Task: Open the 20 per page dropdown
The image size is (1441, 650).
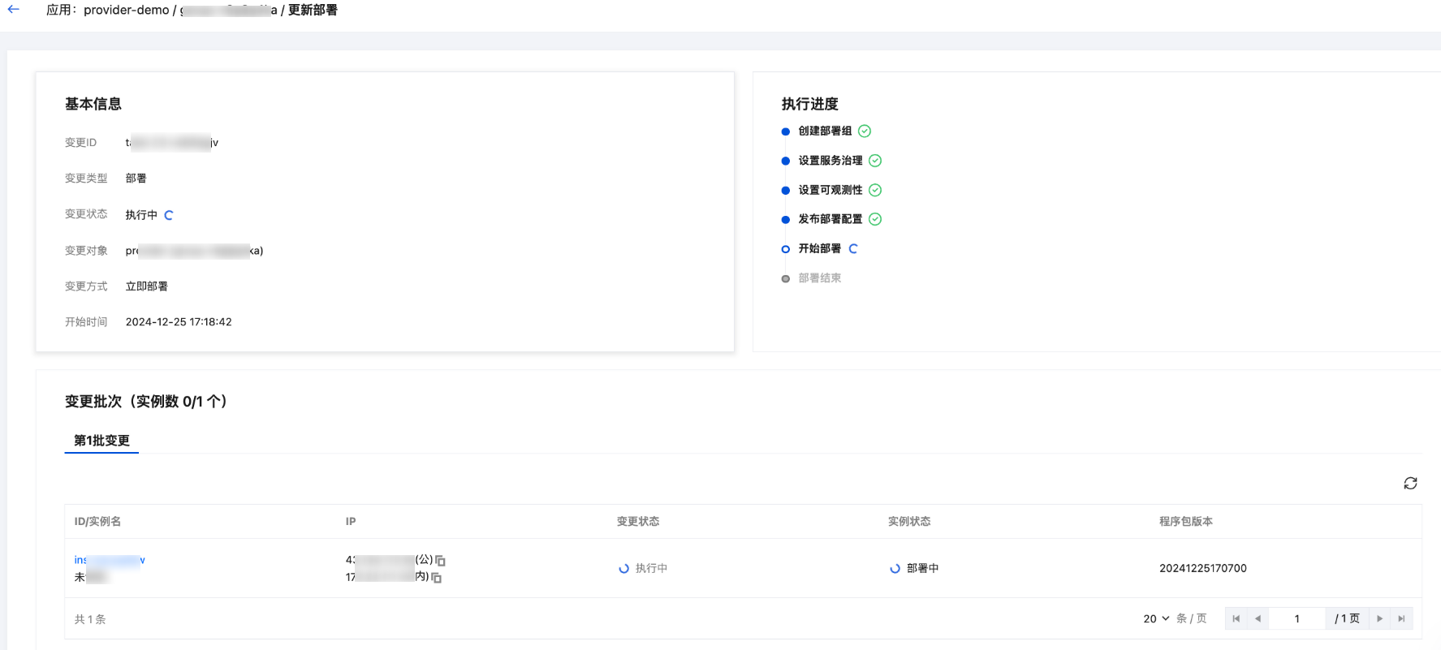Action: point(1156,618)
